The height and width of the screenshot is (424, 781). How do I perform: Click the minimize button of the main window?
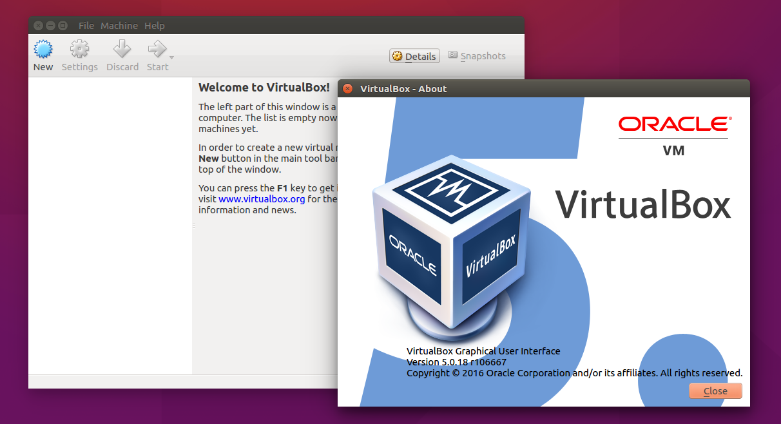point(50,26)
